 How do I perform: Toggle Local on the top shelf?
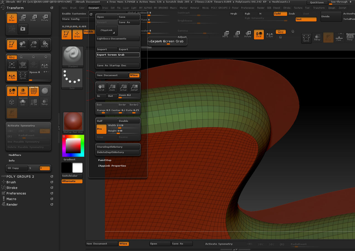tap(259, 35)
